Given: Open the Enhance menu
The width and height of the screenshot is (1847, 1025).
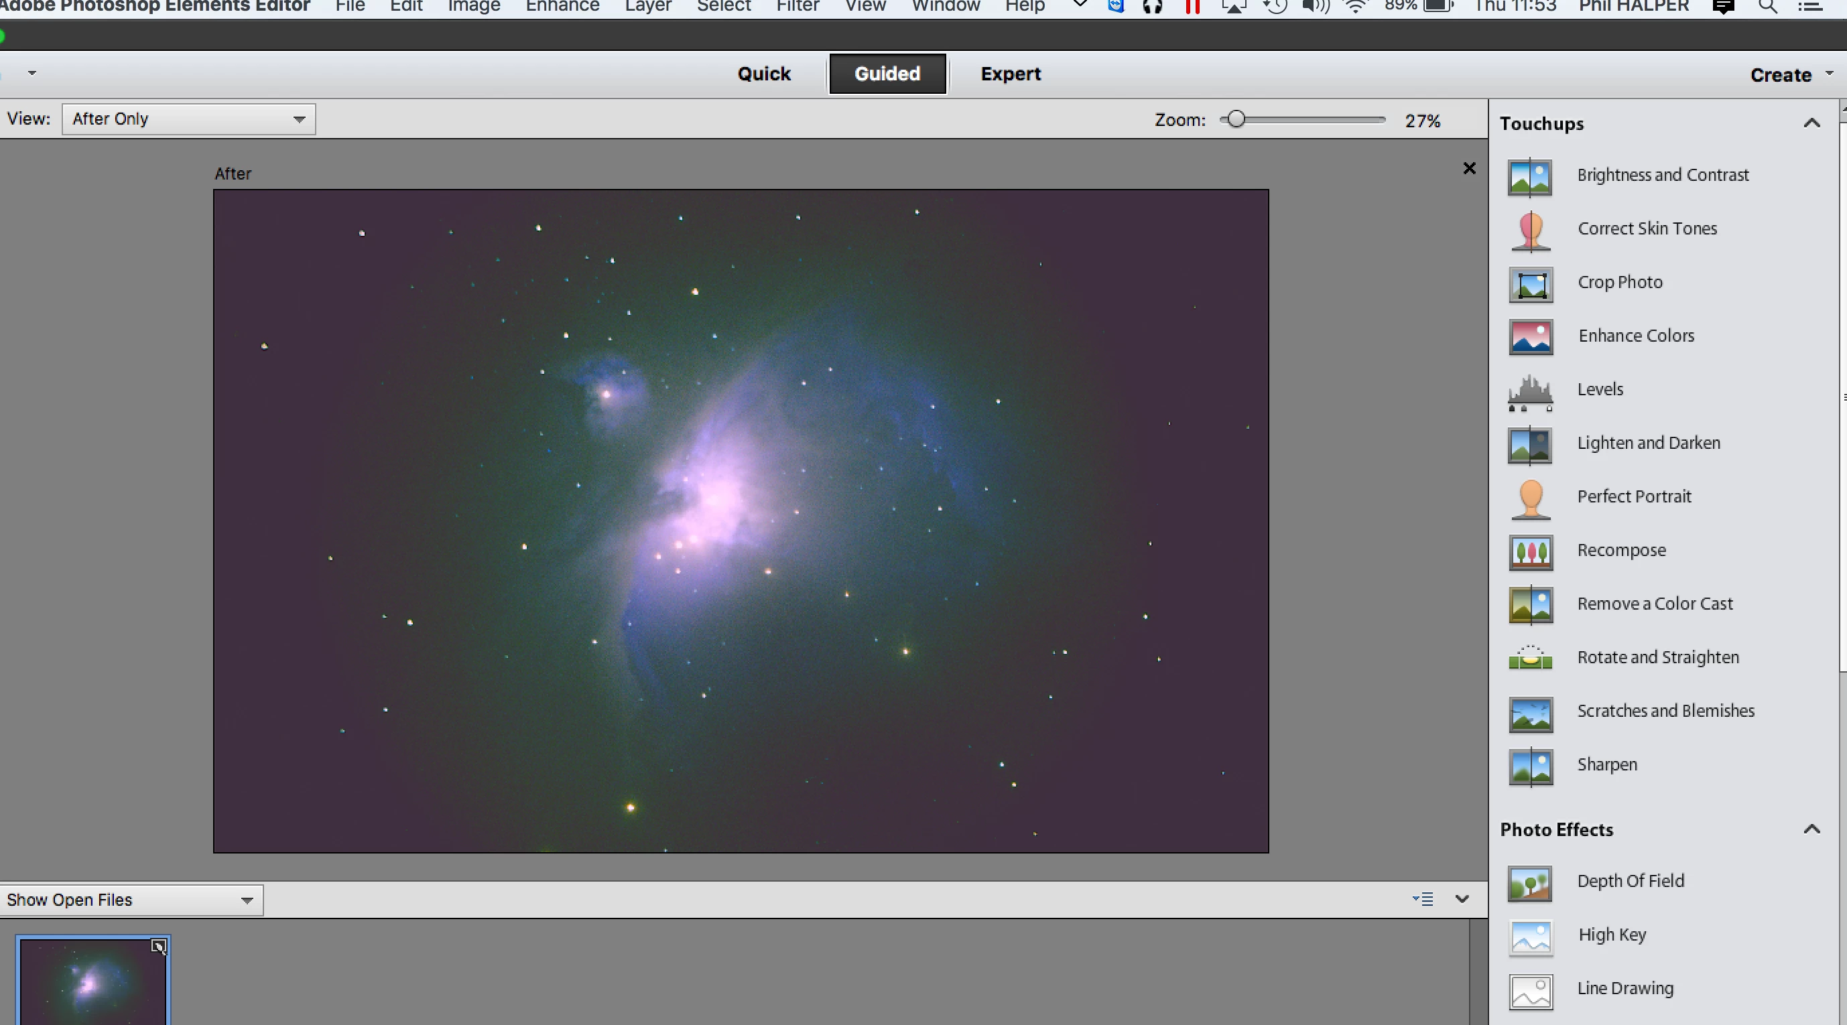Looking at the screenshot, I should tap(562, 7).
